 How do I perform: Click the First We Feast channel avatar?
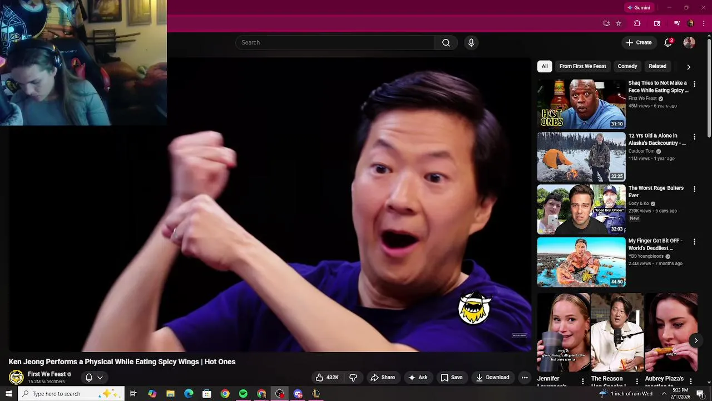[16, 377]
